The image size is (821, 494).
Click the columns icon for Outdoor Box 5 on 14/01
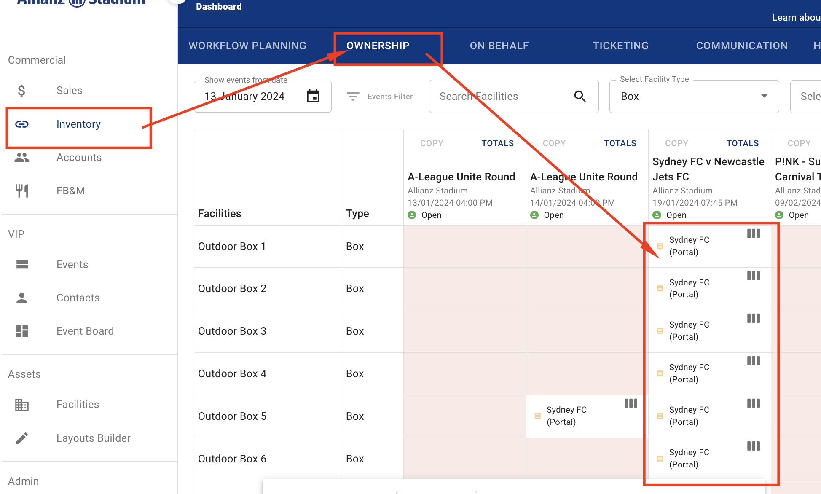tap(631, 403)
